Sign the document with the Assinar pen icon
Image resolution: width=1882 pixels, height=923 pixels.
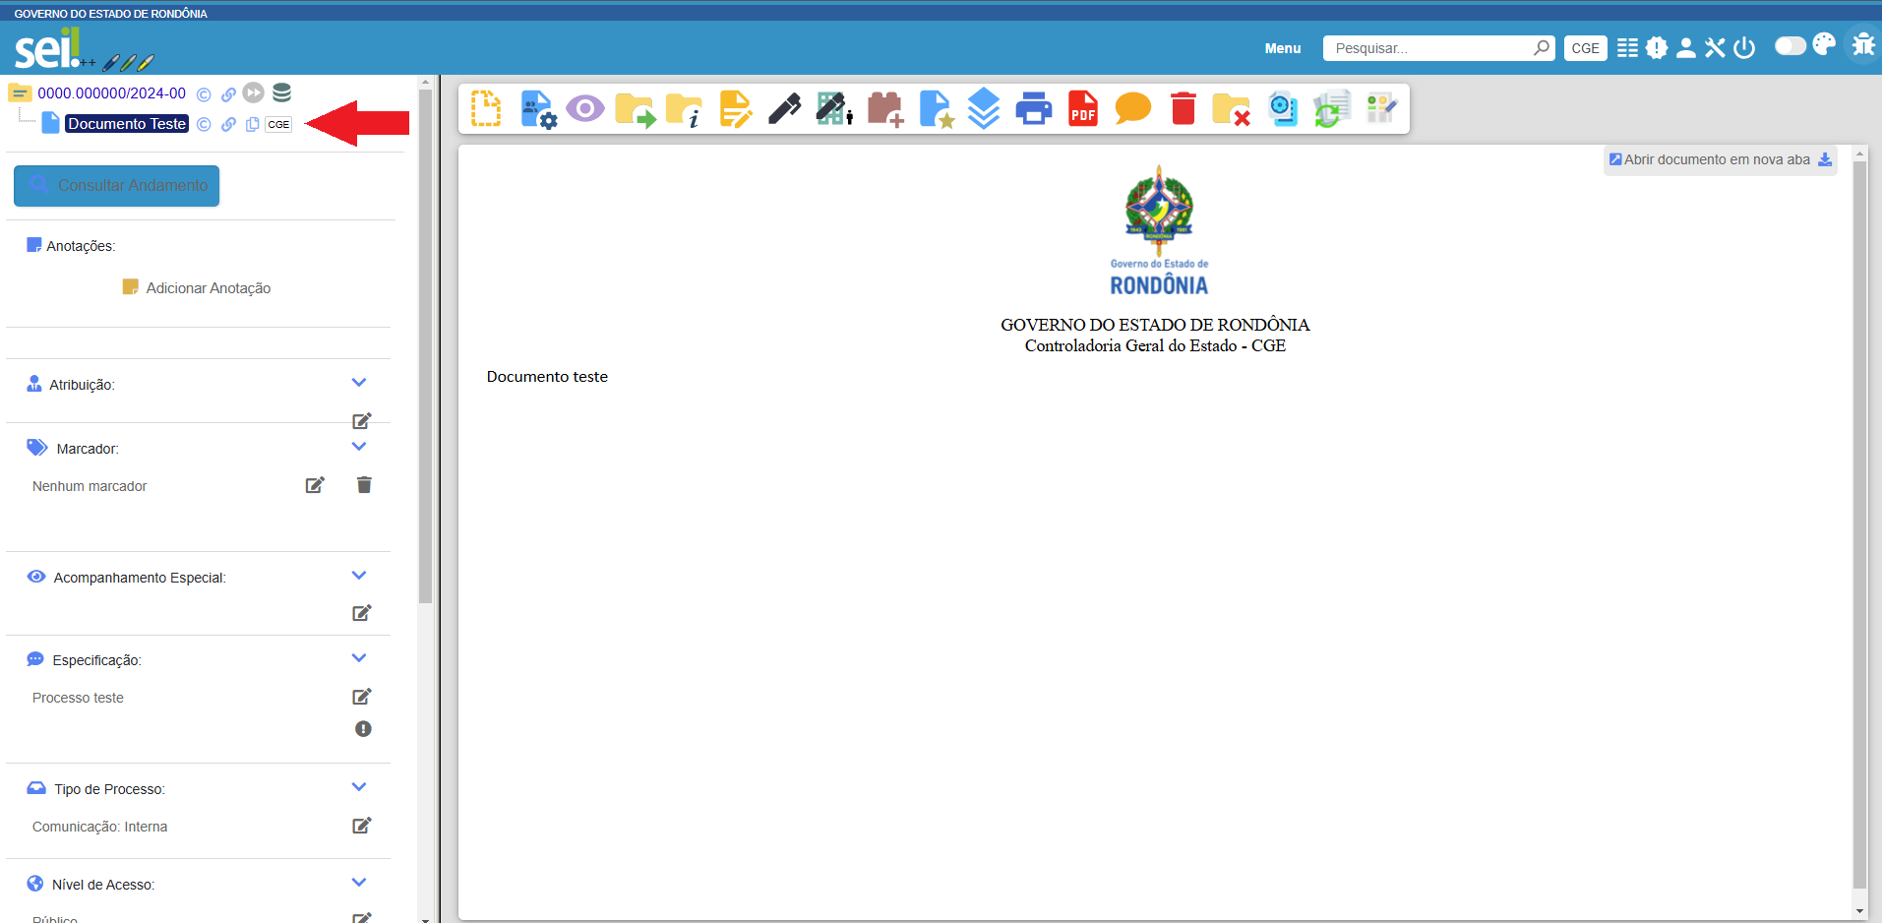pyautogui.click(x=784, y=108)
